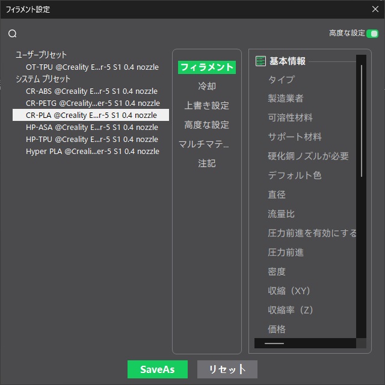Click the SaveAs button
385x385 pixels.
click(158, 369)
